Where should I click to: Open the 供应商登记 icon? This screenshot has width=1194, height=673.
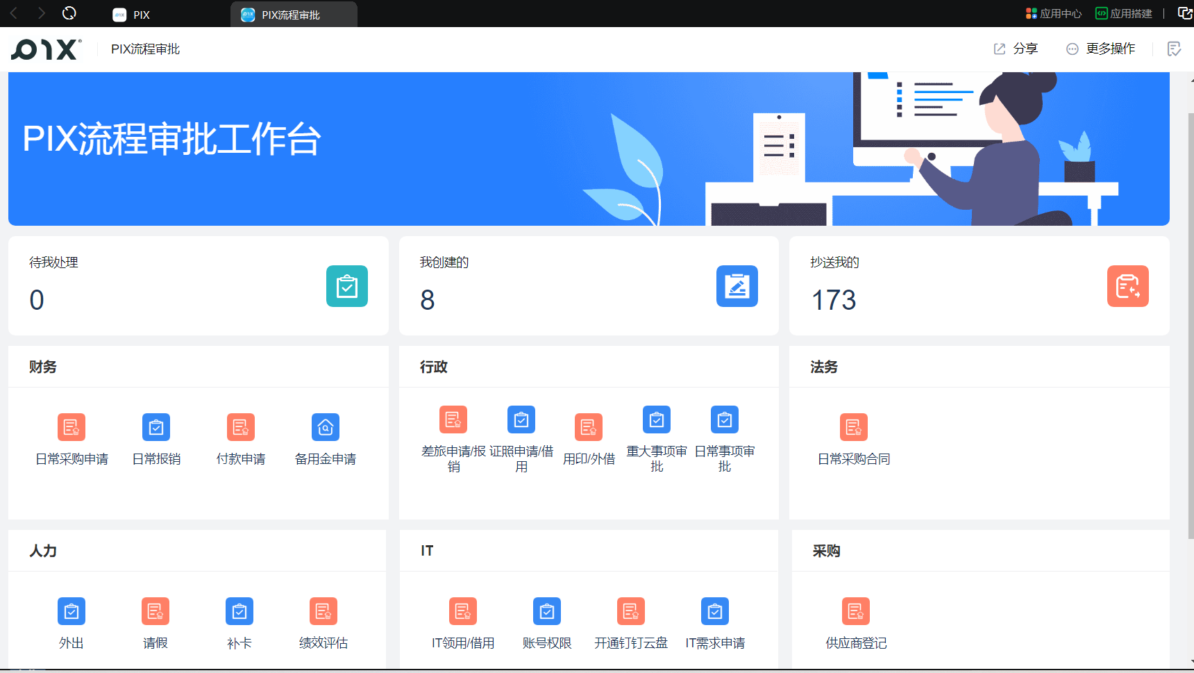856,611
